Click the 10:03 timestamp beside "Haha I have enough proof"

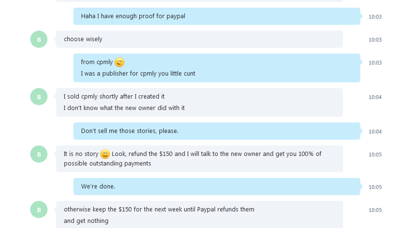click(375, 17)
